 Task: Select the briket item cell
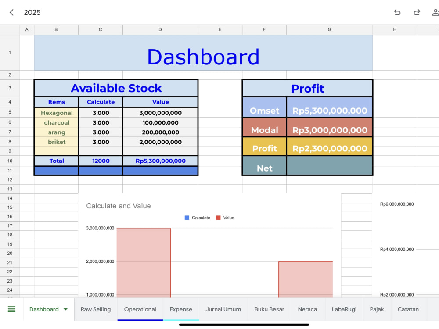(x=56, y=142)
